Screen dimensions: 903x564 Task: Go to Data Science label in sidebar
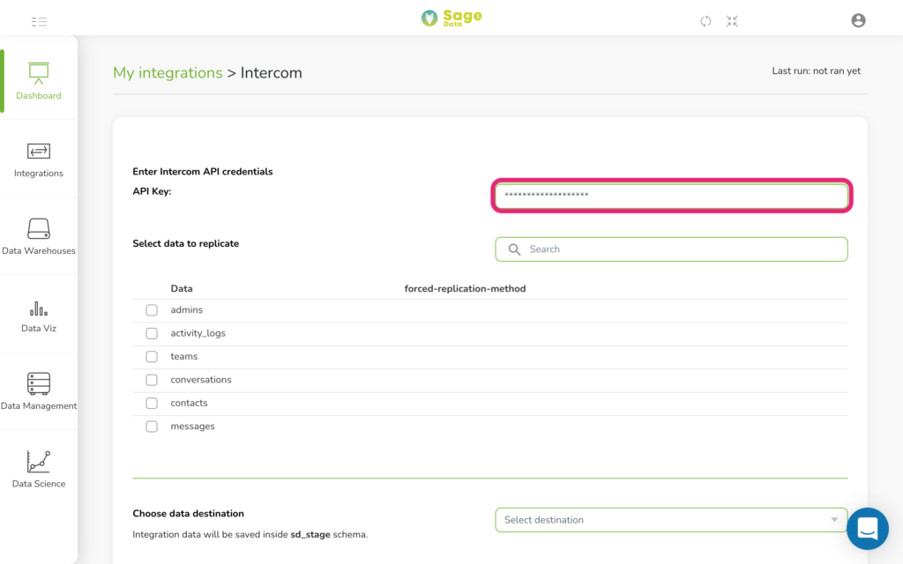click(x=39, y=484)
